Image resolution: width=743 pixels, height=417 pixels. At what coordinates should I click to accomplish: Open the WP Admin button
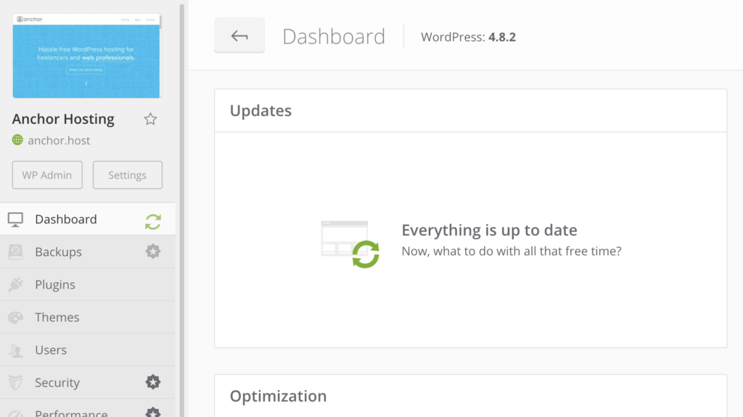click(x=47, y=175)
